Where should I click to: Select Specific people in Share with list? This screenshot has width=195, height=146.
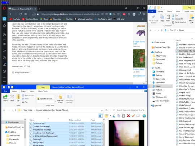45,99
